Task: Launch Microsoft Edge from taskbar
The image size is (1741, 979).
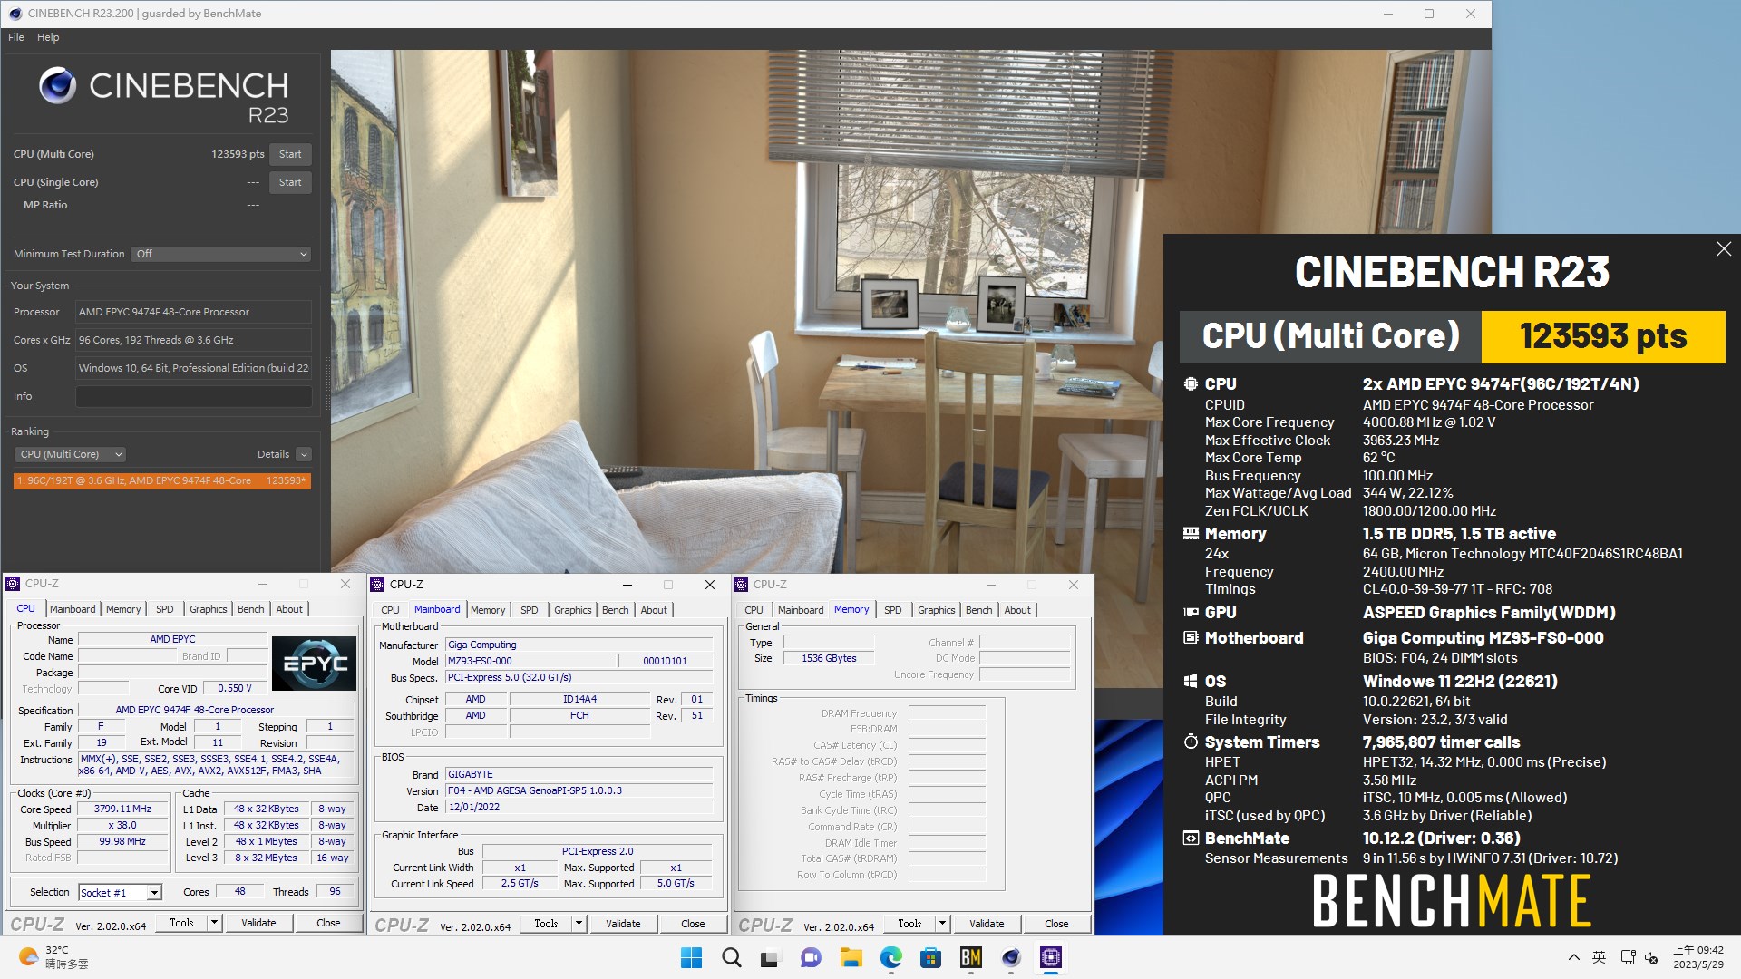Action: click(x=890, y=957)
